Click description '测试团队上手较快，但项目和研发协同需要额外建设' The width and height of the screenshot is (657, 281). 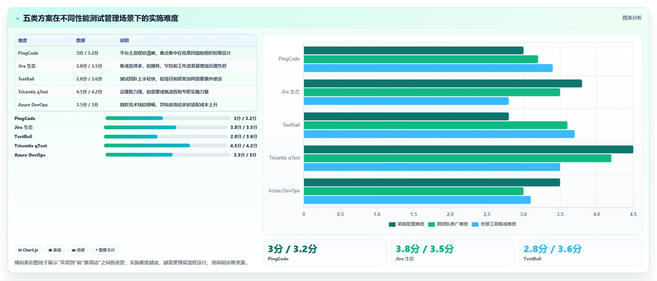[x=171, y=79]
